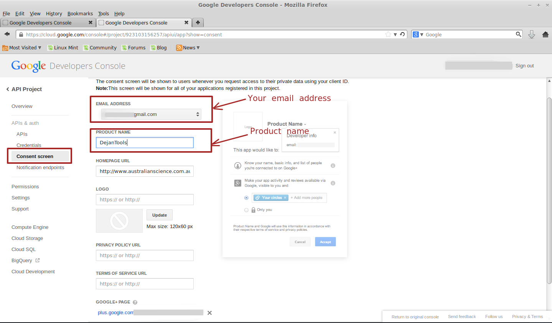The image size is (552, 323).
Task: Select the 'Your circles' radio button
Action: click(246, 198)
